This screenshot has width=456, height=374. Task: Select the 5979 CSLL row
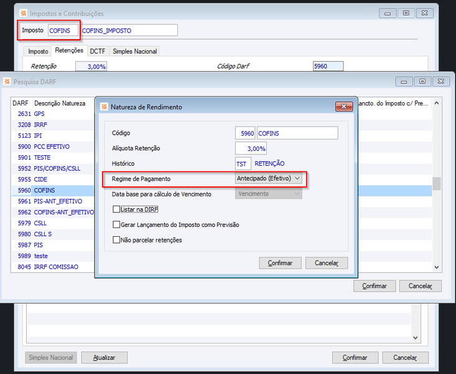53,223
